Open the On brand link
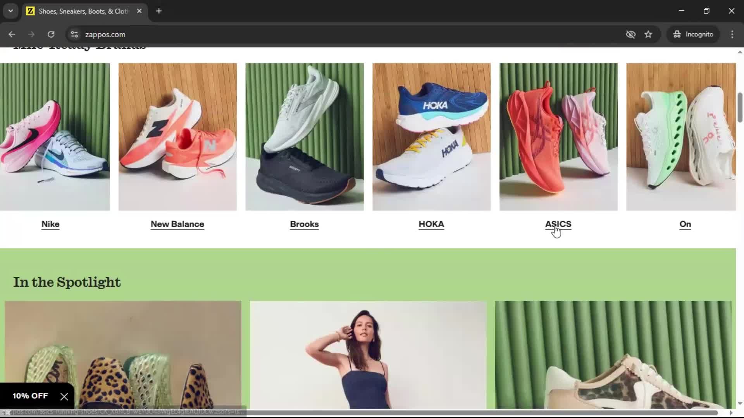Screen dimensions: 744x418 [x=685, y=224]
